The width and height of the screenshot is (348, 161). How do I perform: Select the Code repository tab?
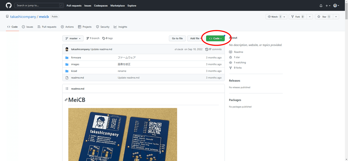click(12, 27)
